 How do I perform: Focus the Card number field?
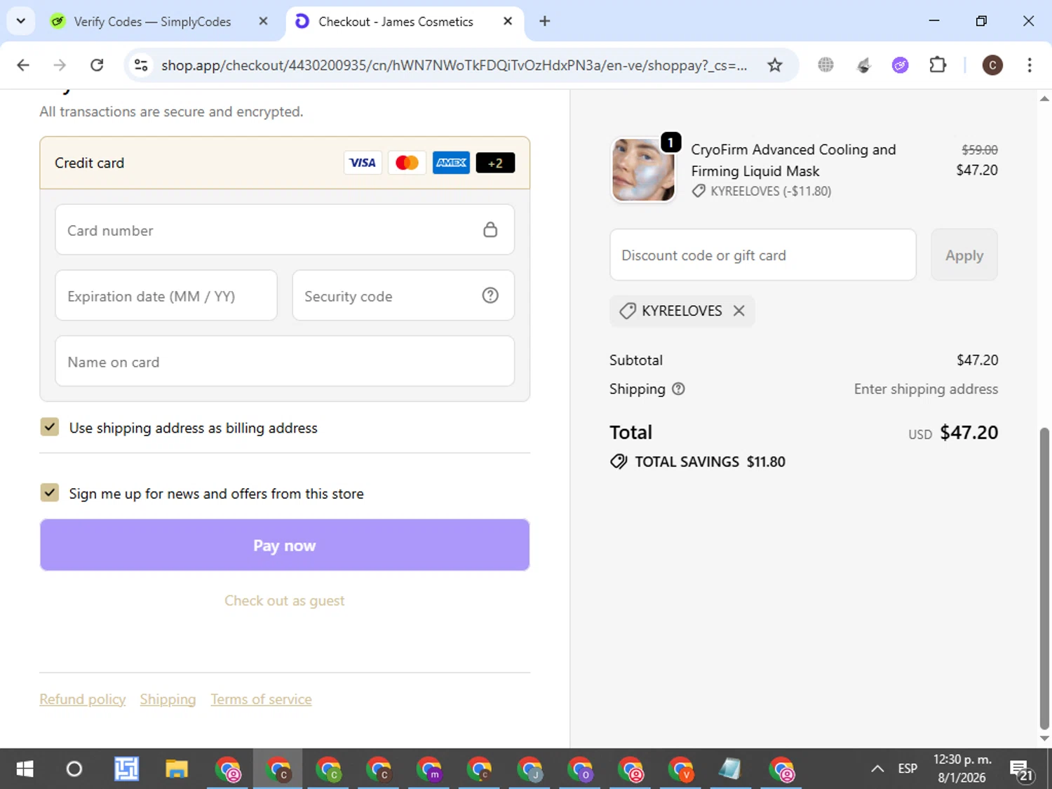(x=285, y=230)
